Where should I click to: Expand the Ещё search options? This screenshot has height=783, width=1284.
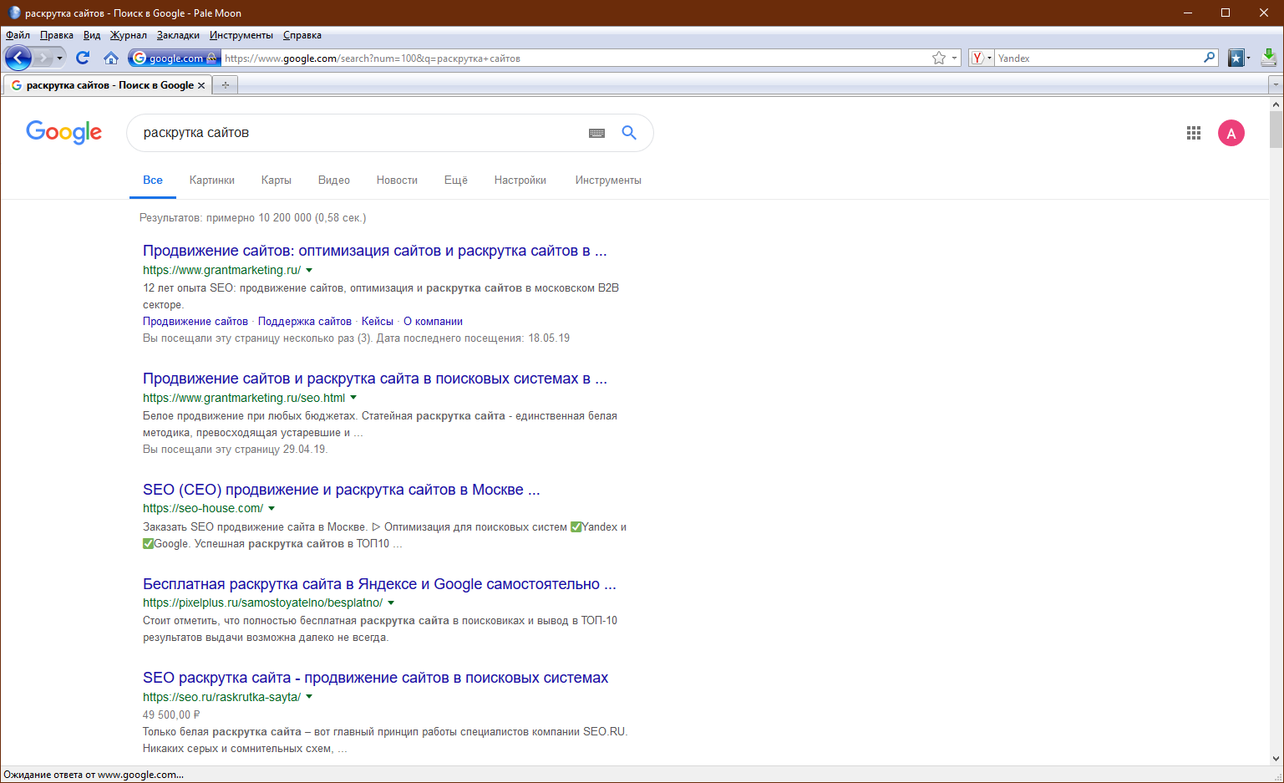click(x=456, y=180)
